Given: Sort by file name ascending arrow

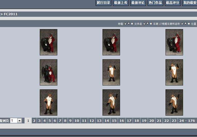Looking at the screenshot, I should tap(144, 24).
